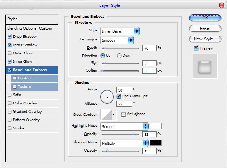Open the Gloss Contour picker arrow
Screen dimensions: 227x168
tap(114, 114)
